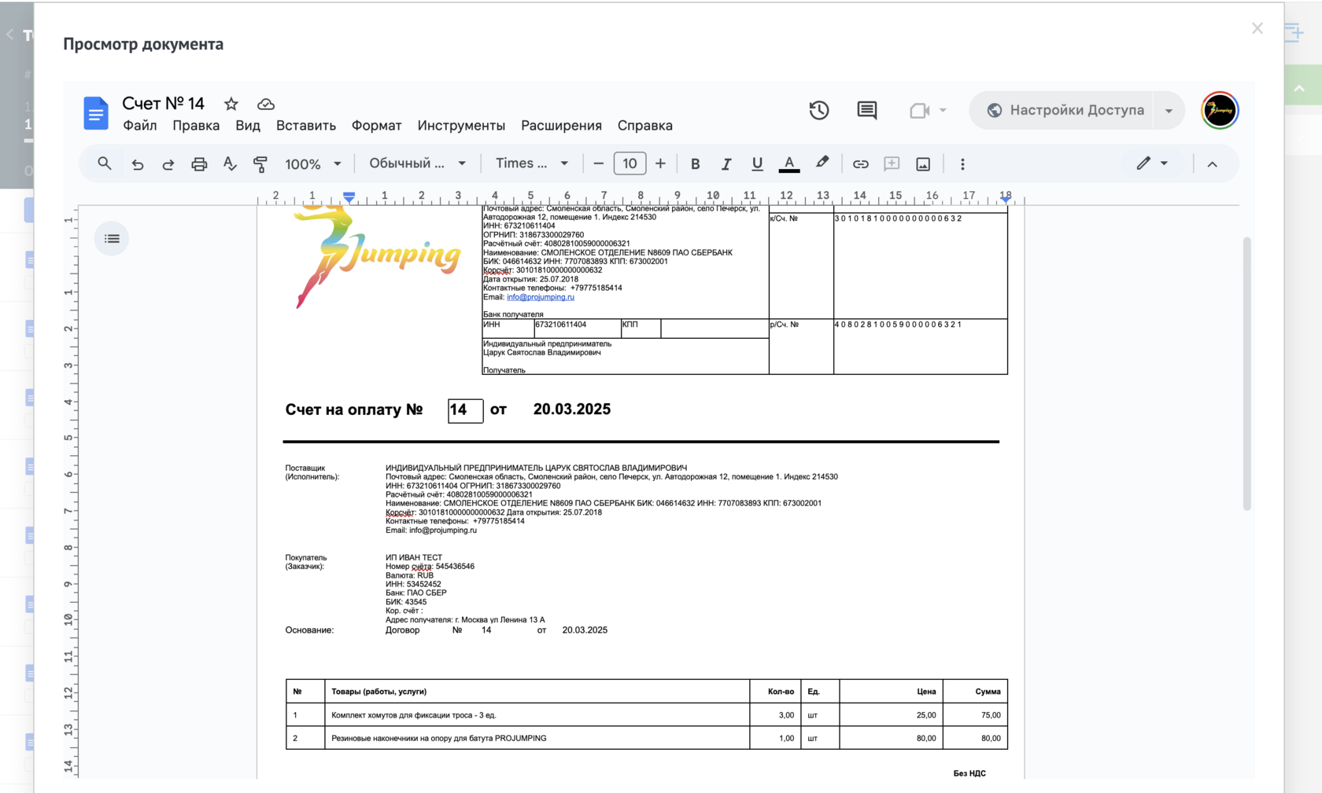The width and height of the screenshot is (1322, 793).
Task: Expand the video call options arrow
Action: point(943,110)
